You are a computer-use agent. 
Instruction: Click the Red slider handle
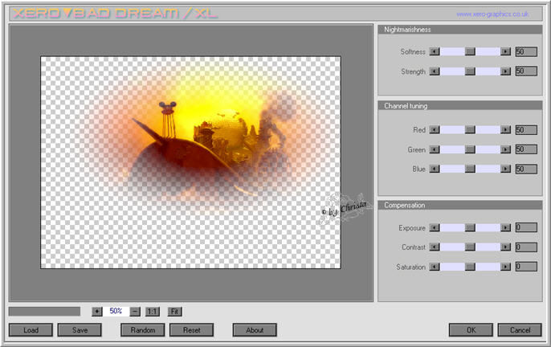[x=470, y=130]
